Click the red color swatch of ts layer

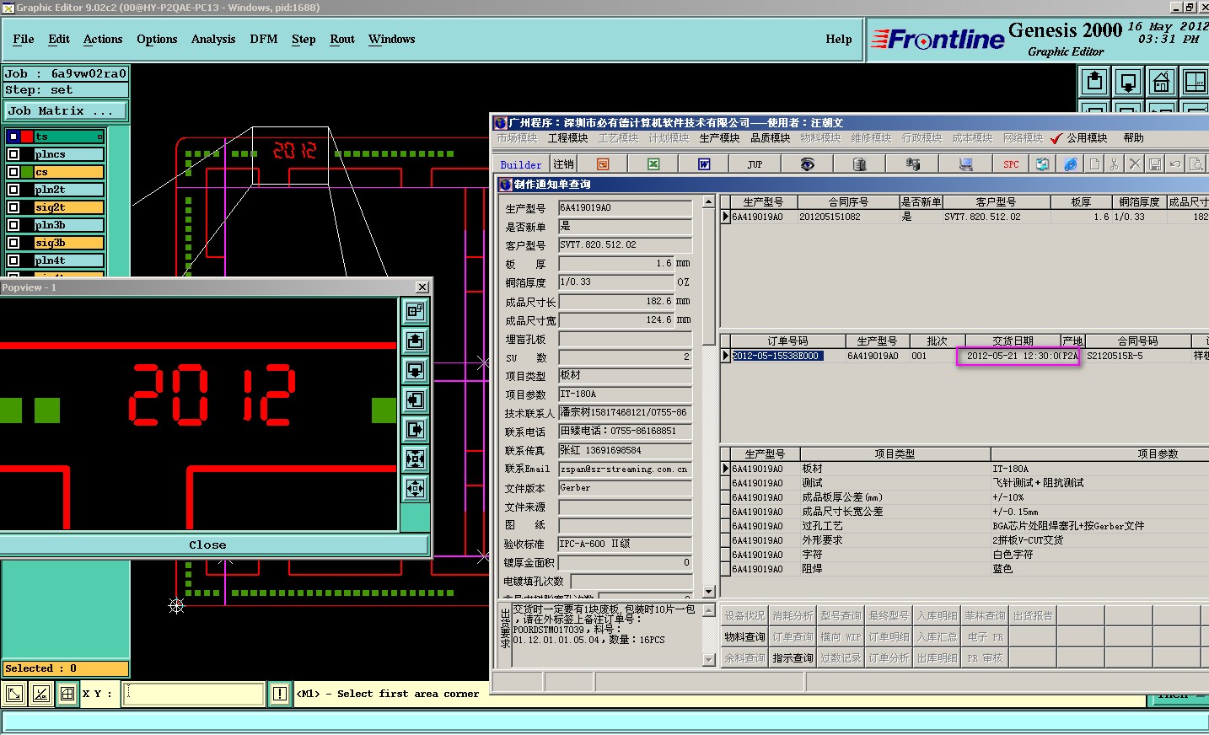pos(27,137)
